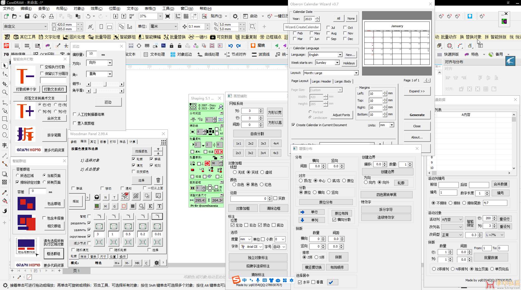Click the no-fill swatch in status bar

[x=29, y=277]
